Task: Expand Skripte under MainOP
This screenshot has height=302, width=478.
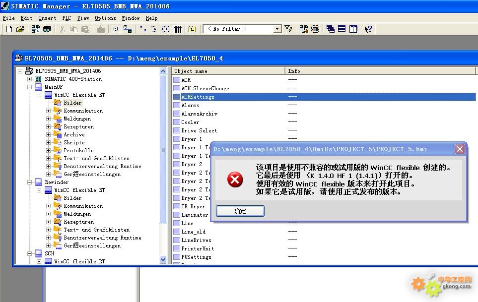Action: click(x=49, y=142)
